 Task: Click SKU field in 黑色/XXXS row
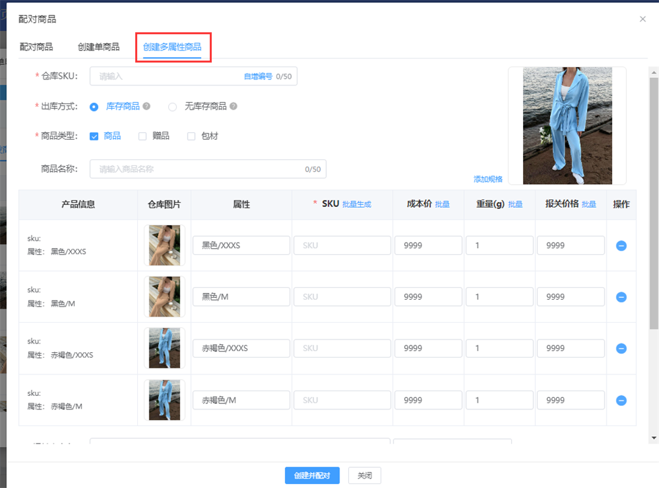click(x=342, y=245)
